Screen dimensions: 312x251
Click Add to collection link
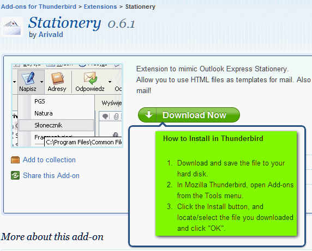point(49,160)
